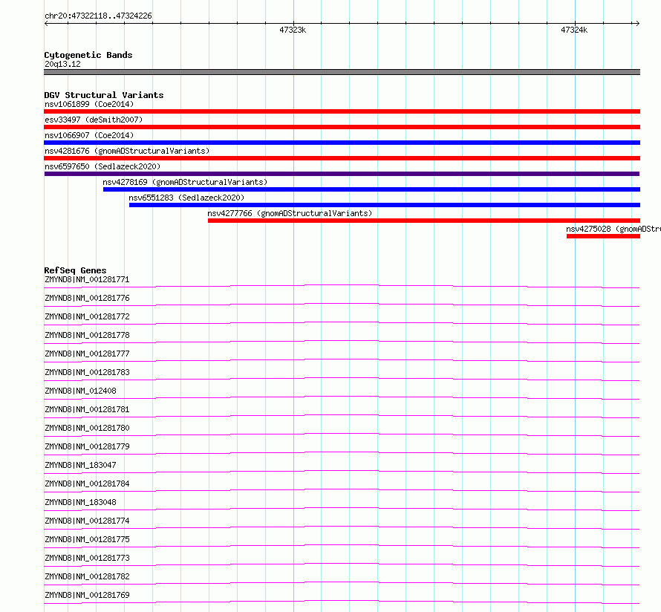Open transcript ZMYND8|NM_001281775
This screenshot has width=661, height=612.
pos(87,539)
